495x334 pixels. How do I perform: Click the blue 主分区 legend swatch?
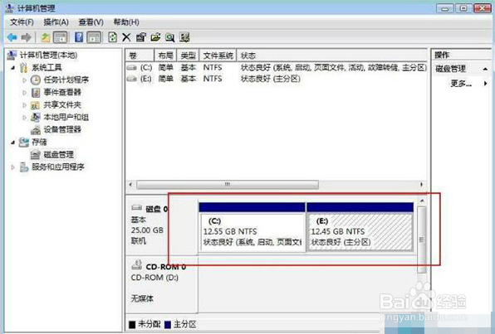[168, 324]
